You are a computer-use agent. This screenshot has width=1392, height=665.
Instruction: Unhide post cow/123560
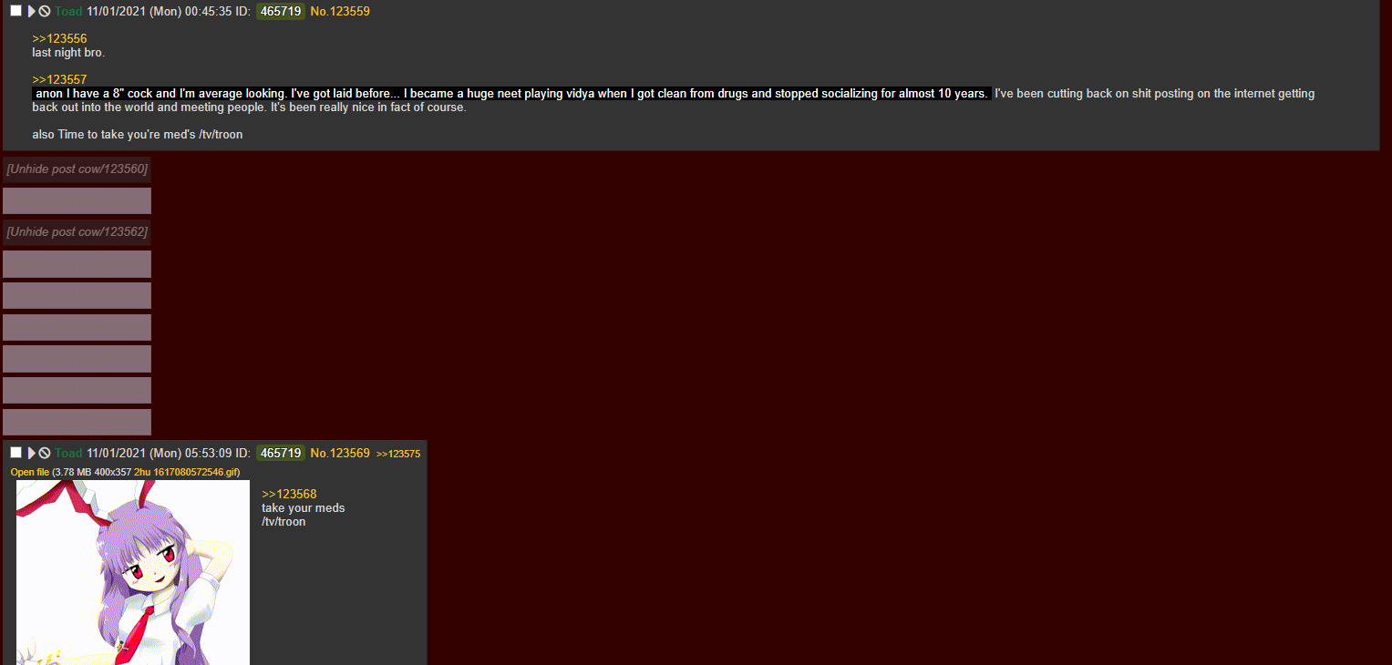[77, 169]
